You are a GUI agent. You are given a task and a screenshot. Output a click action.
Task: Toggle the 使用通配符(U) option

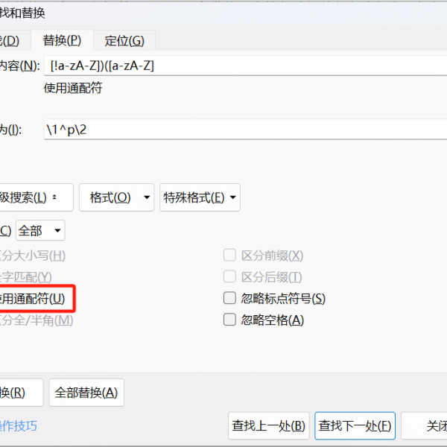[x=34, y=299]
